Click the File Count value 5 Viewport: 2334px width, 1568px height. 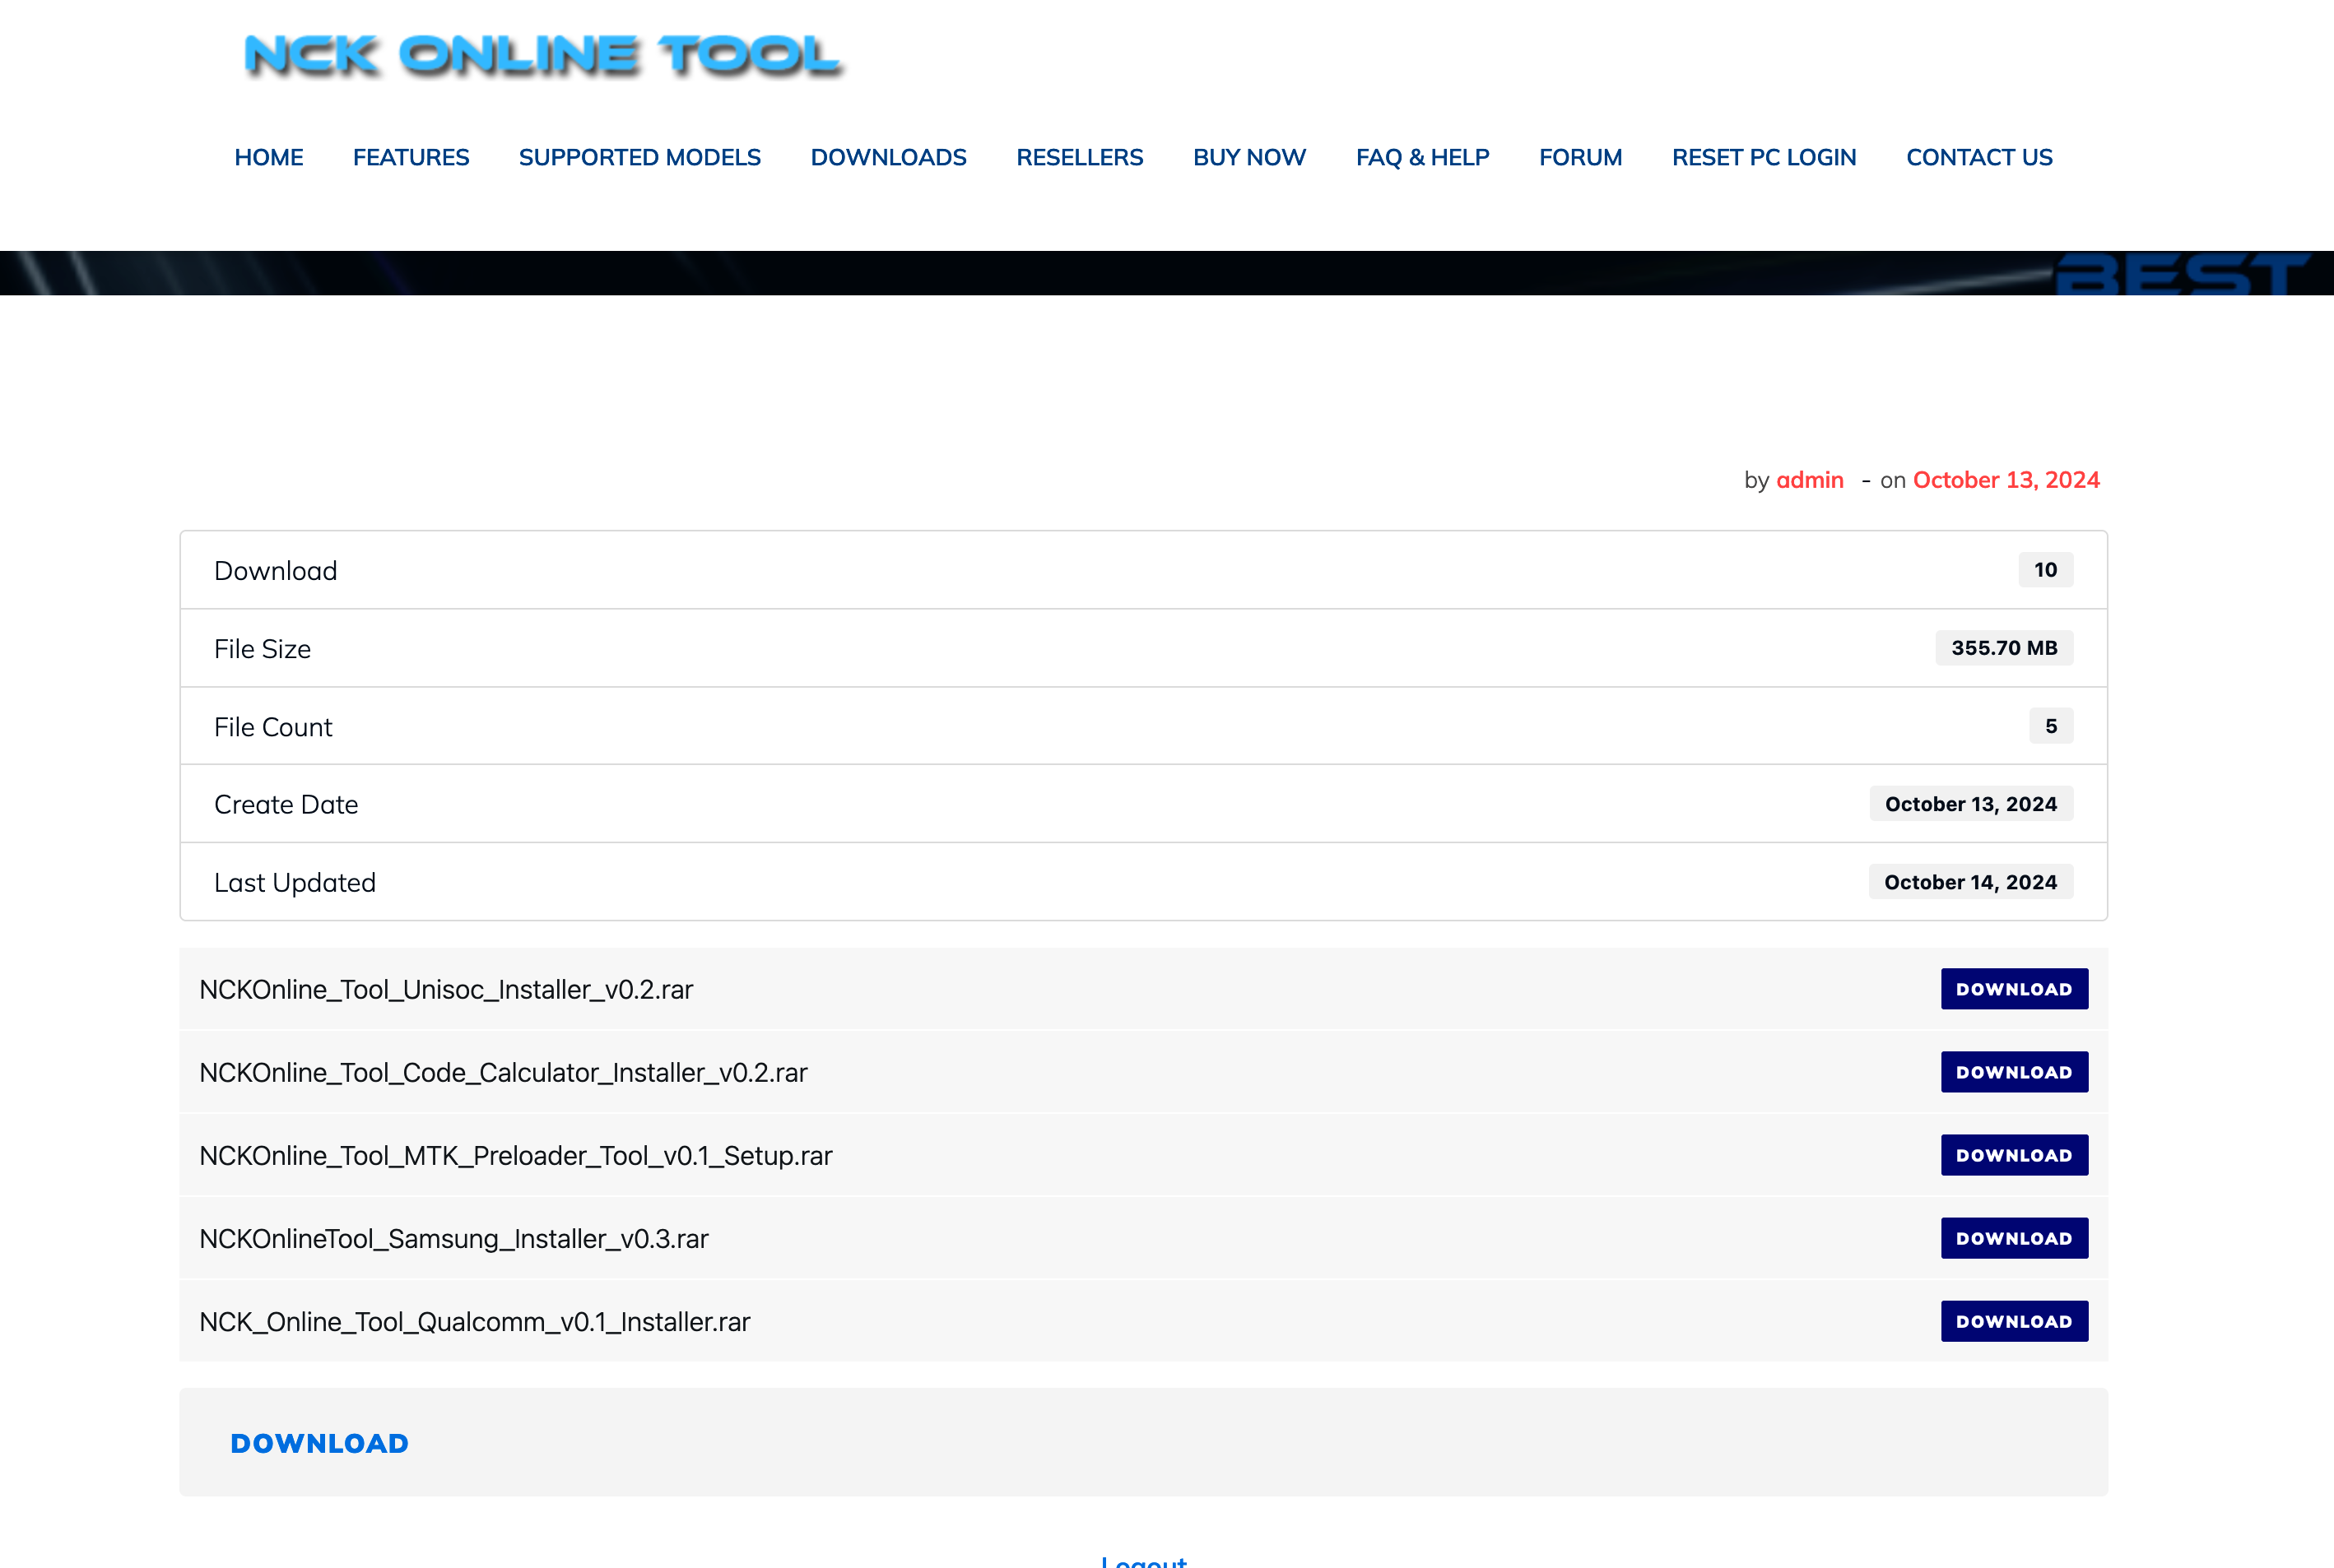(x=2051, y=726)
